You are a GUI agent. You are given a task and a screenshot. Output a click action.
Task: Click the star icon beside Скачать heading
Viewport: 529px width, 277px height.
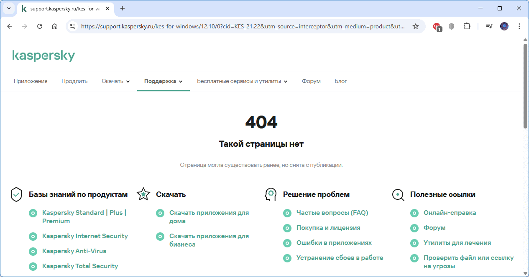pos(143,194)
